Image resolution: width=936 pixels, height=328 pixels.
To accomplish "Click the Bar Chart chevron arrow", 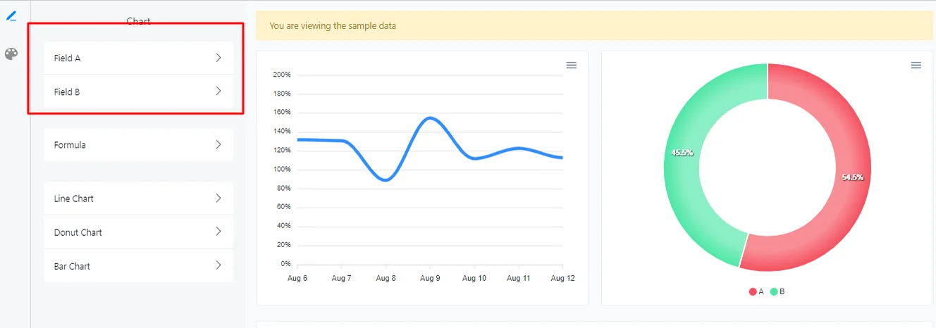I will 218,265.
